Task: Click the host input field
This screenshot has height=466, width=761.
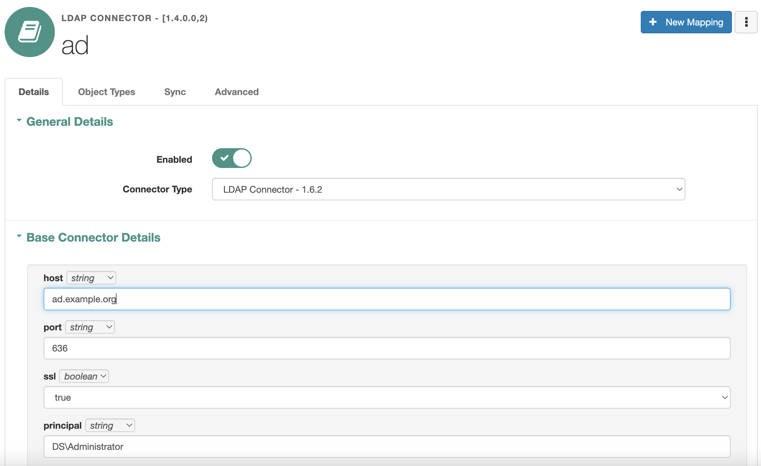Action: coord(387,299)
